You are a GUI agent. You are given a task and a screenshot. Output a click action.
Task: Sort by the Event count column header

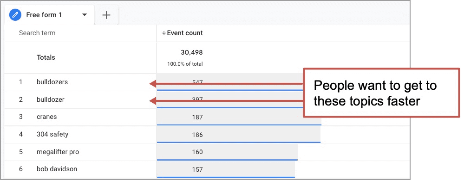coord(185,33)
